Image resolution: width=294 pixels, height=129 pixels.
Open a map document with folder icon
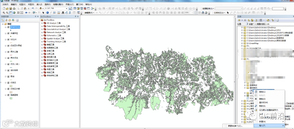(x=8, y=8)
